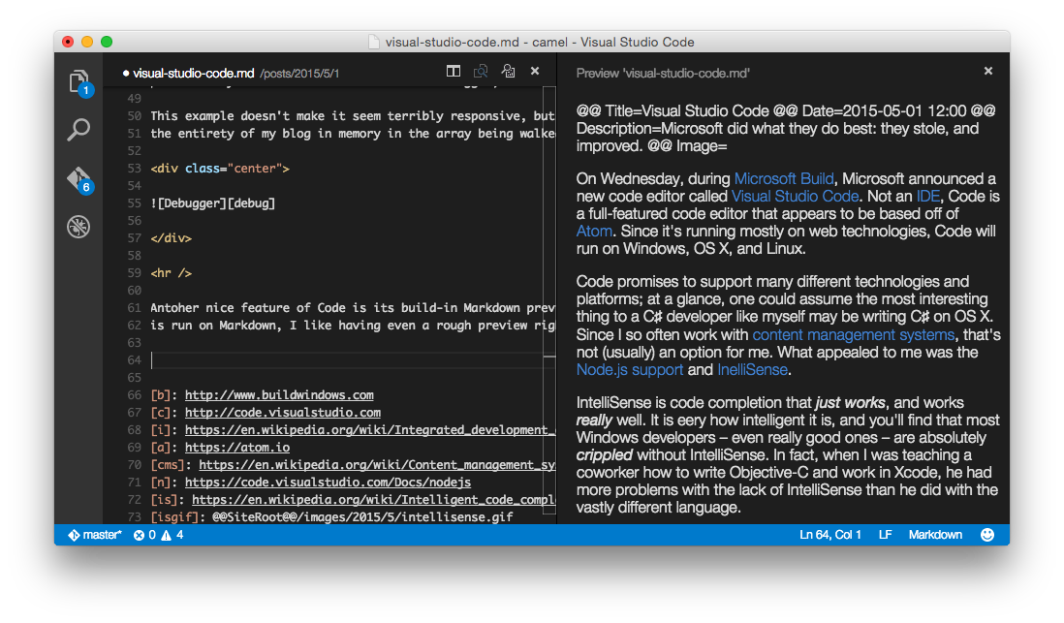This screenshot has height=623, width=1064.
Task: Open the IntelliSense link in preview
Action: (753, 370)
